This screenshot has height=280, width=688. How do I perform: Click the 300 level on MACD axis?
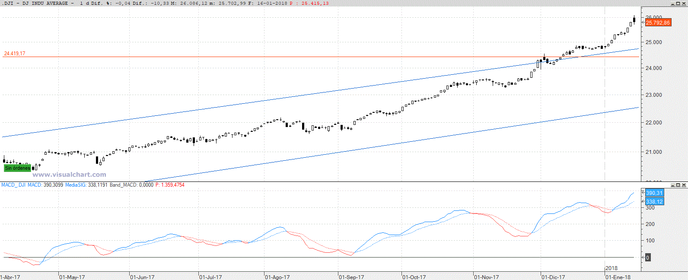tap(650, 208)
